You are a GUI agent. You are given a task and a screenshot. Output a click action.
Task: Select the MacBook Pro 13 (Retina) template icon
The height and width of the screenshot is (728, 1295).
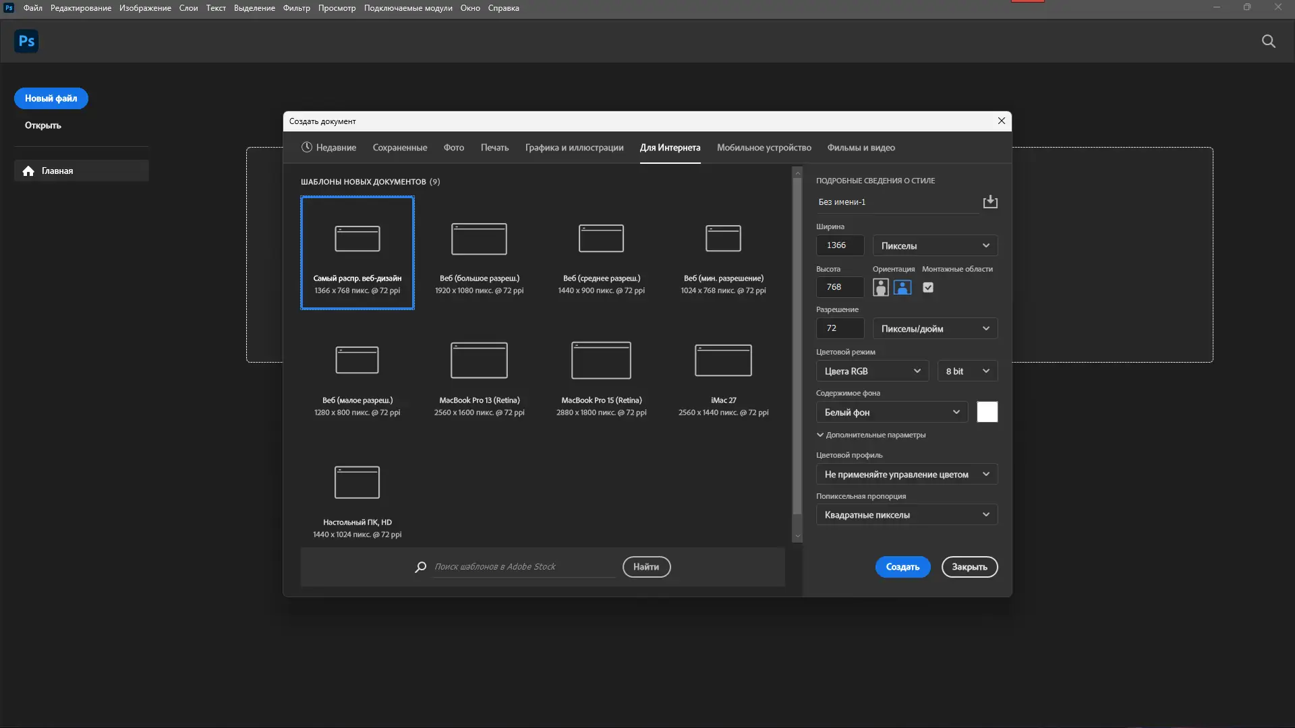479,360
